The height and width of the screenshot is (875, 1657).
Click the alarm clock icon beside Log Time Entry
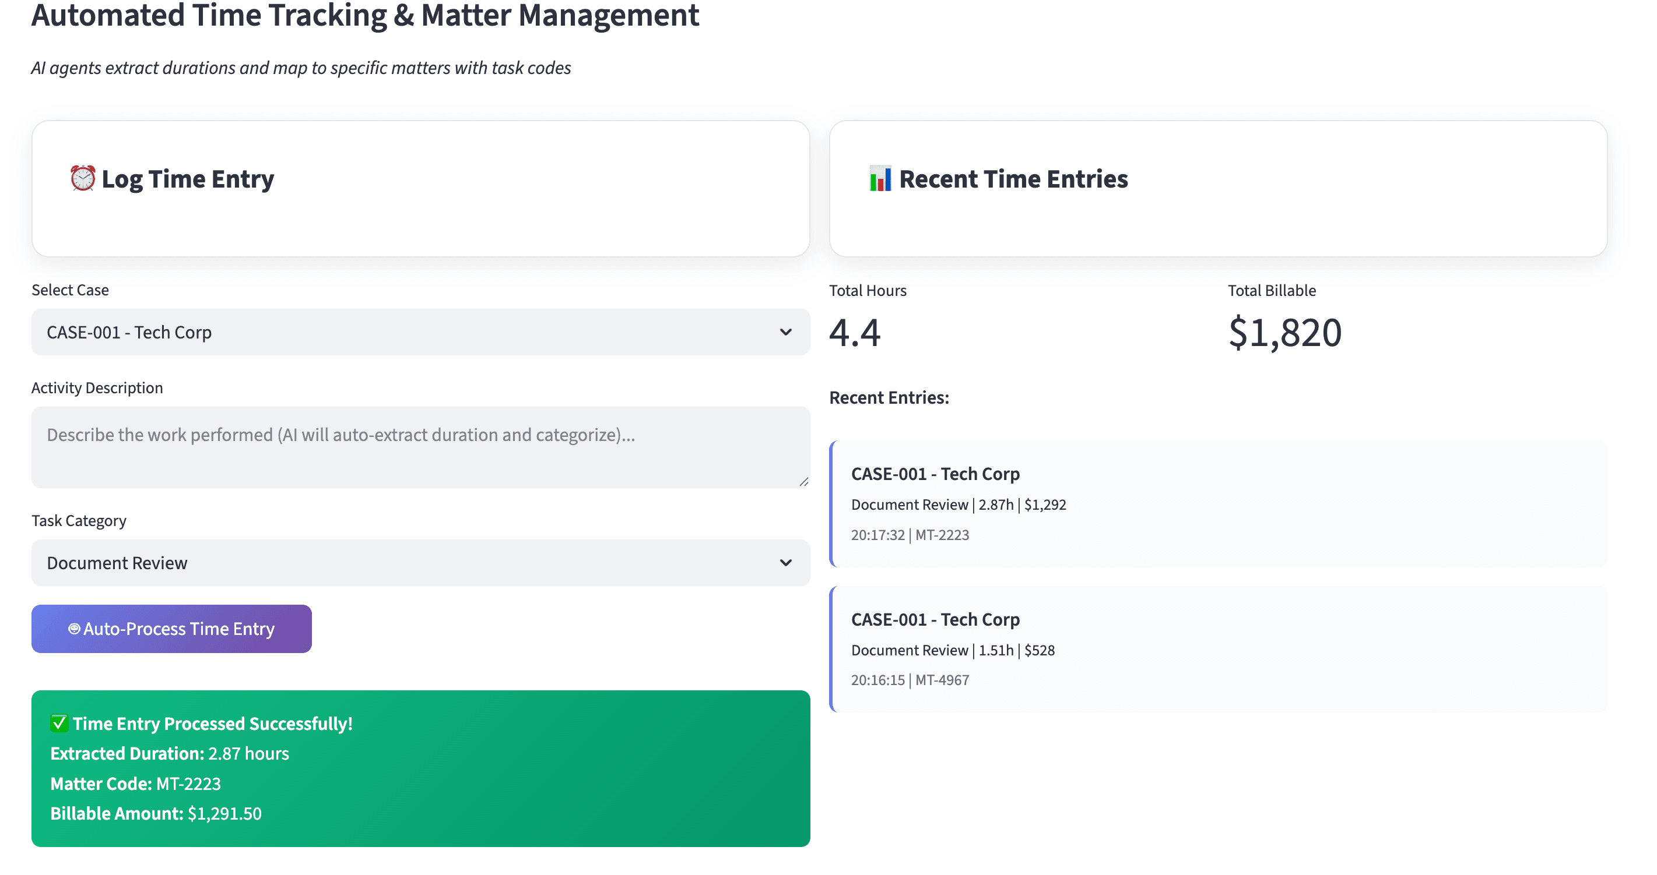tap(82, 178)
